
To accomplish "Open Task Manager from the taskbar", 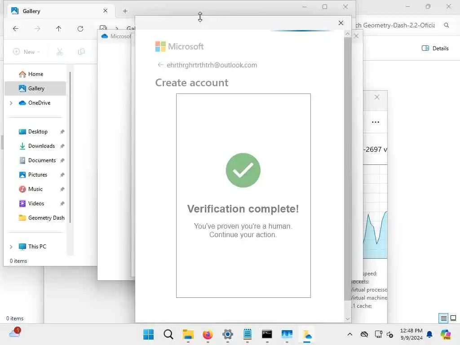I will pos(287,334).
